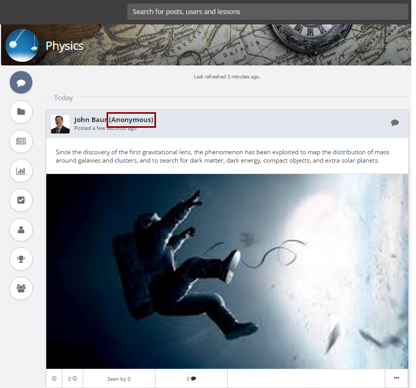Open the checkmark tasks sidebar icon

[x=21, y=200]
